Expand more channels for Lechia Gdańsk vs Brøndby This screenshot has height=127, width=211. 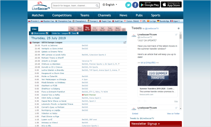119,70
